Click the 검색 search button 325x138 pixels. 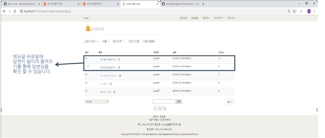pos(179,101)
